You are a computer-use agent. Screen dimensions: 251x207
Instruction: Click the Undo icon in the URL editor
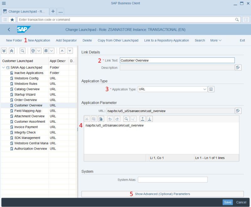109,119
